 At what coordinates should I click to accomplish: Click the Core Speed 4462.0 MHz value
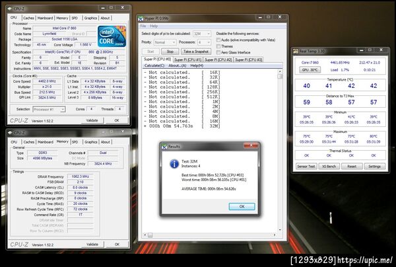click(x=47, y=81)
